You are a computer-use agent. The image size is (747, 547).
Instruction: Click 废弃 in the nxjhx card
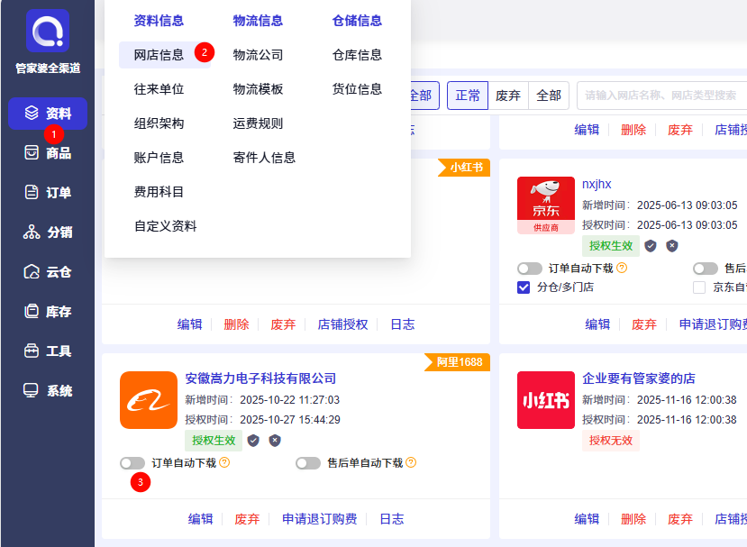tap(644, 324)
